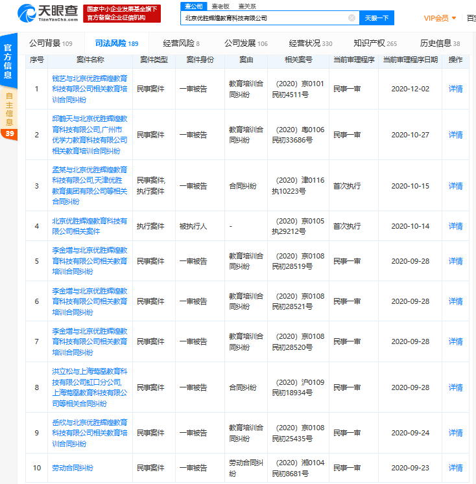
Task: Open the 公司背景 tab
Action: point(51,43)
